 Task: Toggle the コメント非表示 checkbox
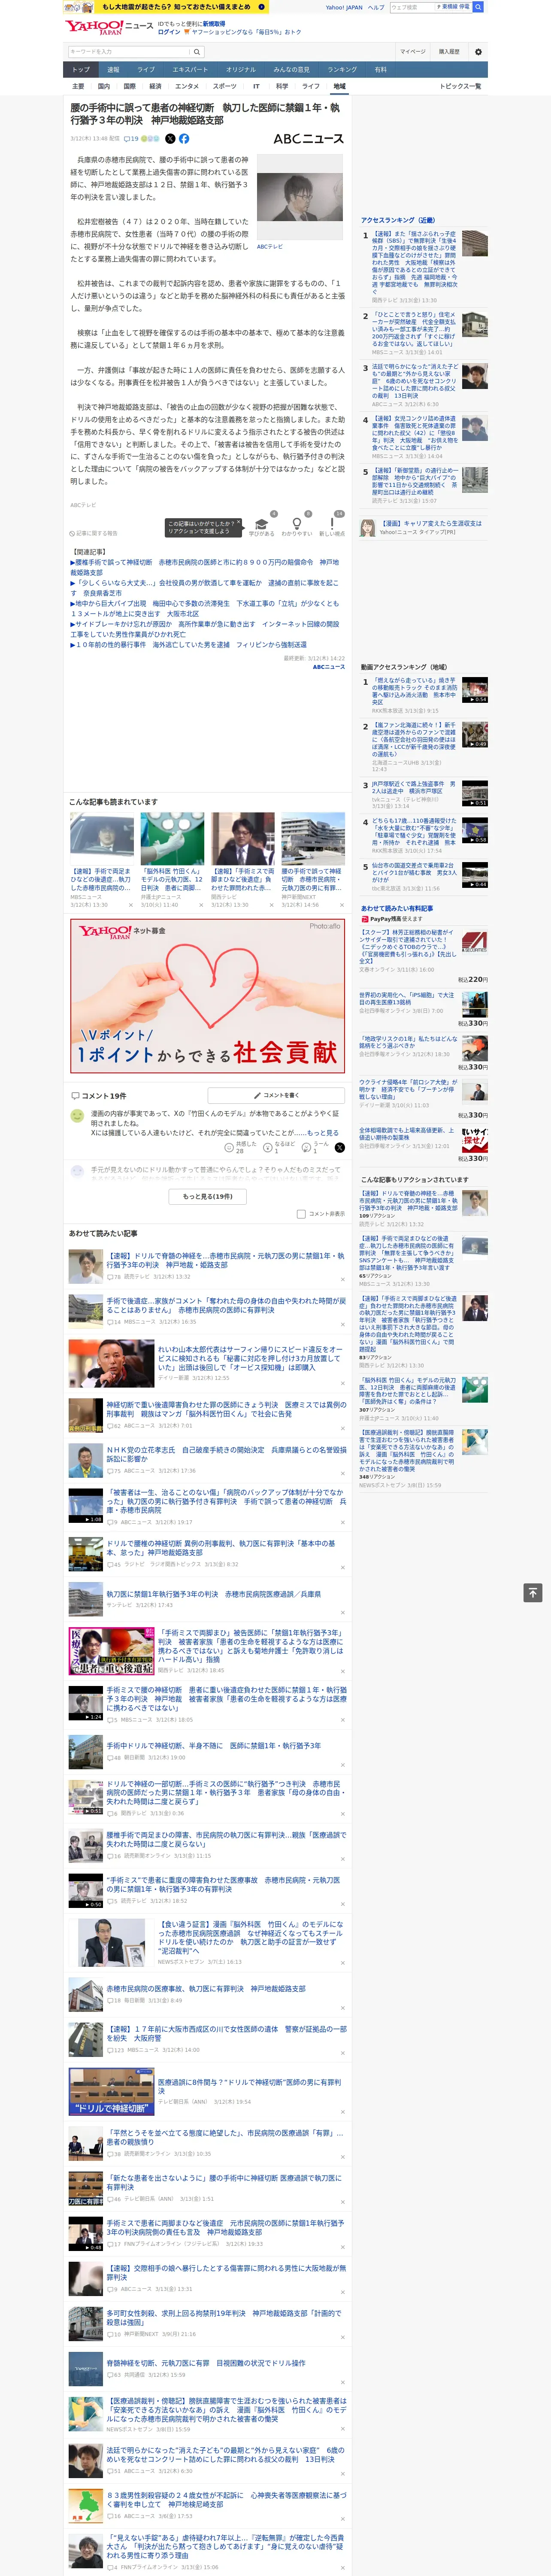point(301,1214)
